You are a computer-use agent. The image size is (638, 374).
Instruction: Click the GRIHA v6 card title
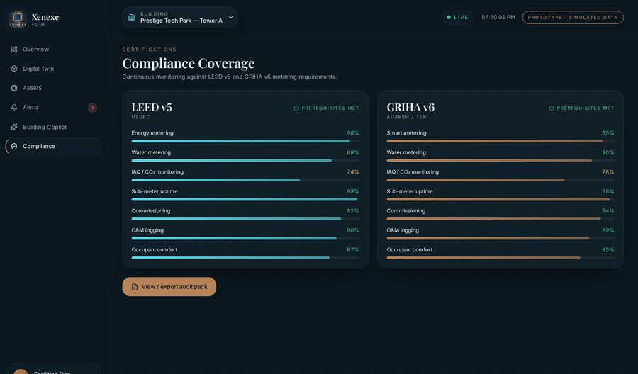click(x=410, y=108)
